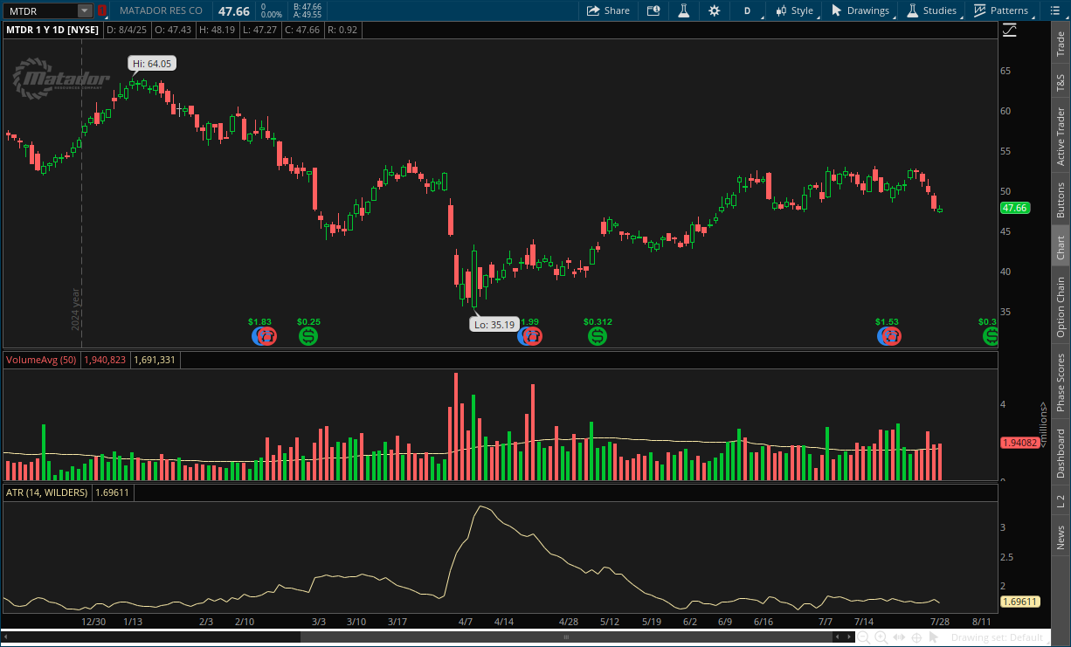The width and height of the screenshot is (1071, 647).
Task: Click the 1,691,331 volume average value
Action: click(155, 360)
